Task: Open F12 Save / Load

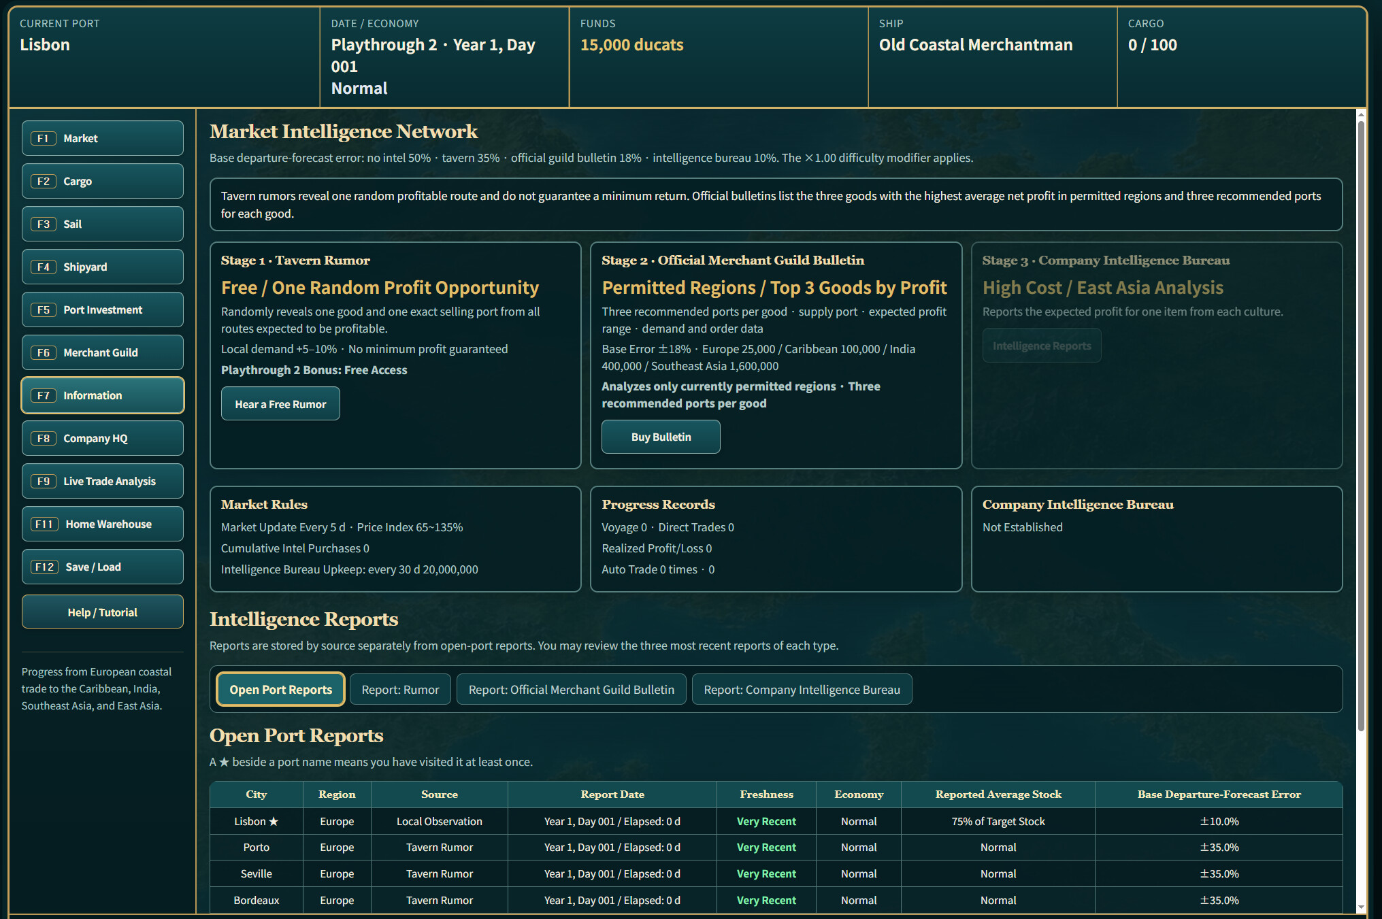Action: 103,567
